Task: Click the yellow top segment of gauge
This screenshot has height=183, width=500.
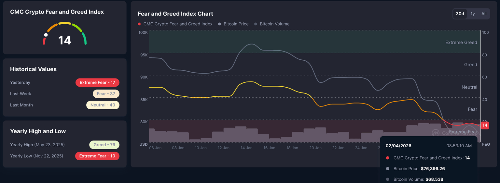Action: [65, 23]
